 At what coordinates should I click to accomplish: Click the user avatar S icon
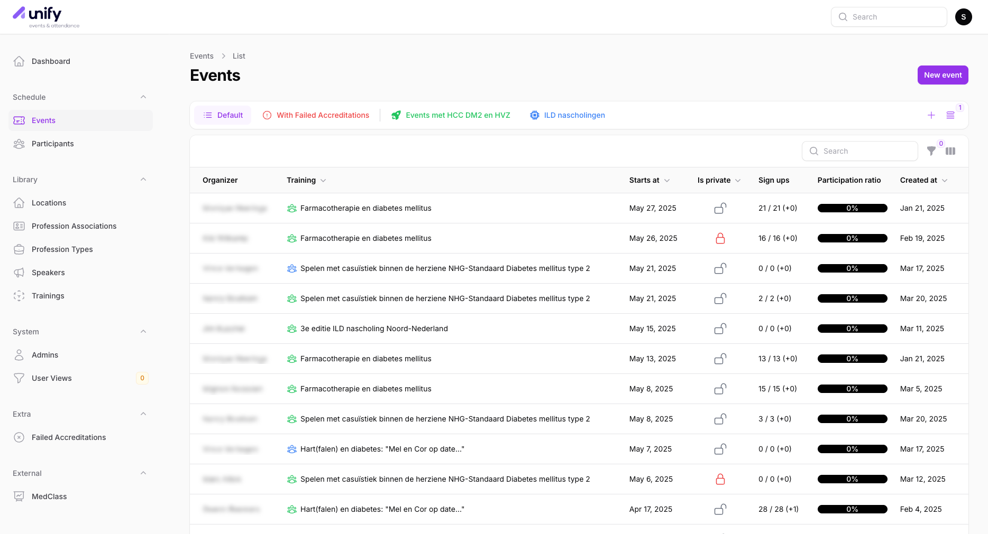pyautogui.click(x=963, y=17)
